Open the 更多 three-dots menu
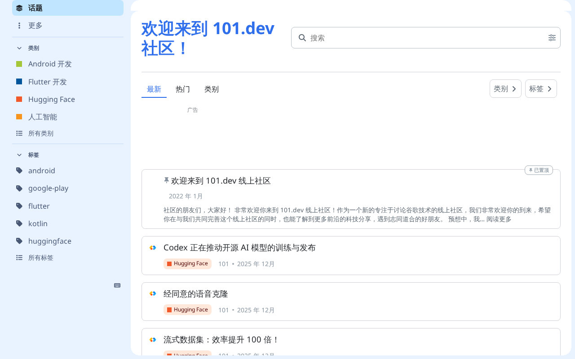The width and height of the screenshot is (575, 359). [19, 26]
